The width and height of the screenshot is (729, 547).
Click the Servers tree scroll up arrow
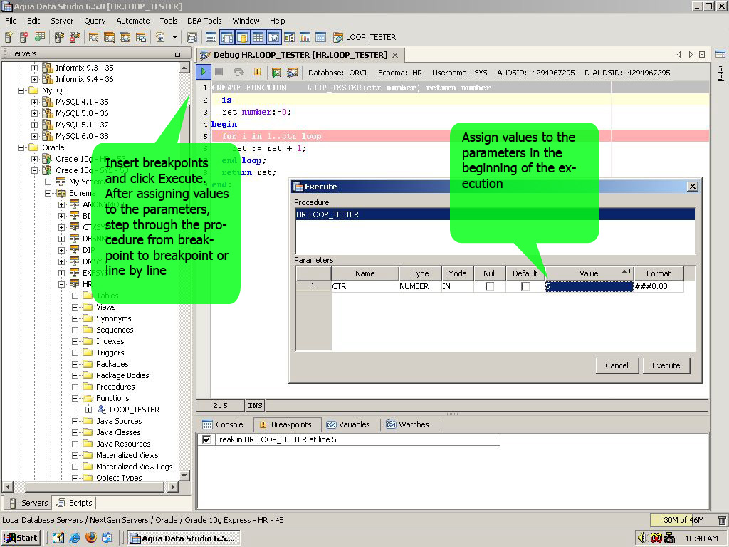(x=184, y=68)
